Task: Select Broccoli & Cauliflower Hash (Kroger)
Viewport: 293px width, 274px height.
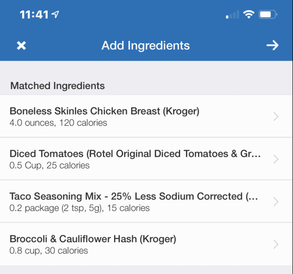Action: click(93, 239)
